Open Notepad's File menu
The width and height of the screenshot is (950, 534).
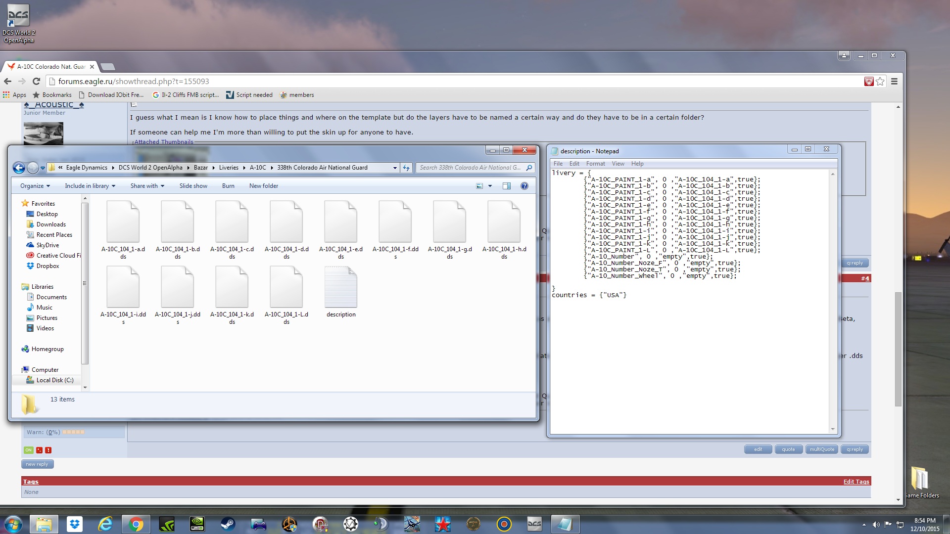click(x=558, y=164)
